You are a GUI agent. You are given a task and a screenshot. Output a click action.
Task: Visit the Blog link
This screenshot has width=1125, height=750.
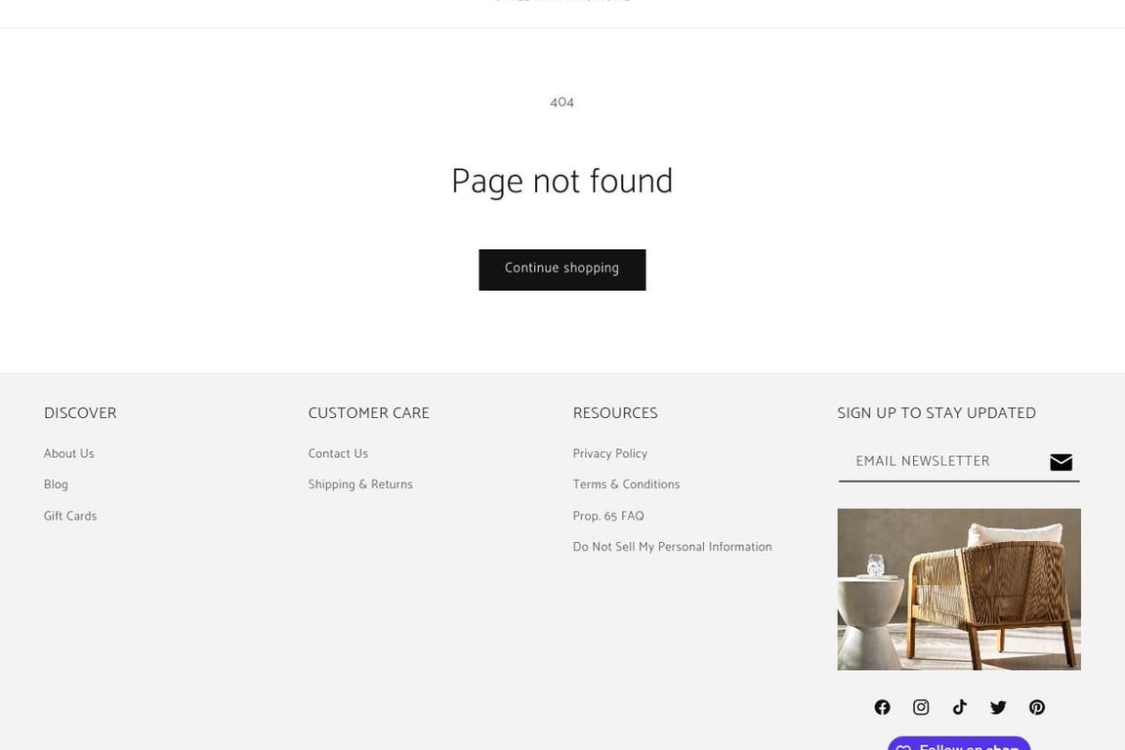[x=56, y=484]
